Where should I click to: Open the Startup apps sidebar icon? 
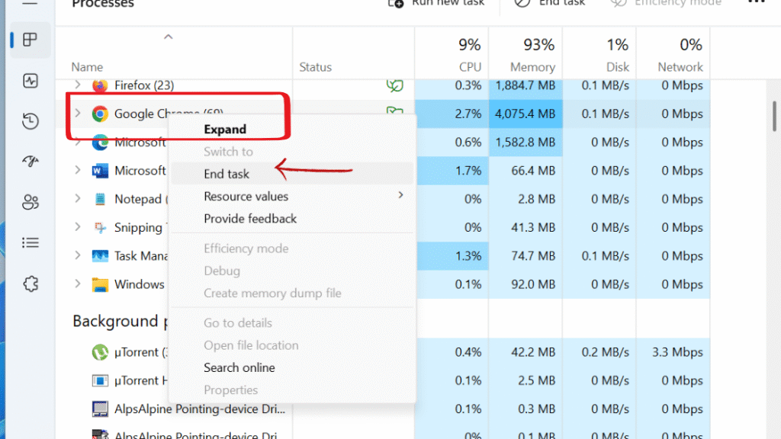pos(31,161)
